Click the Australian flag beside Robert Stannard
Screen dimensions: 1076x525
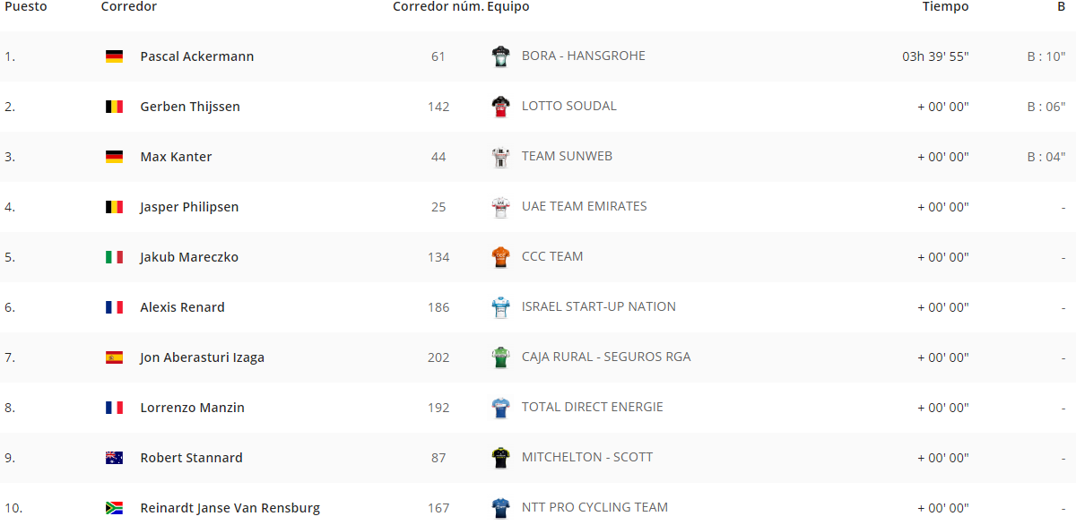coord(114,458)
